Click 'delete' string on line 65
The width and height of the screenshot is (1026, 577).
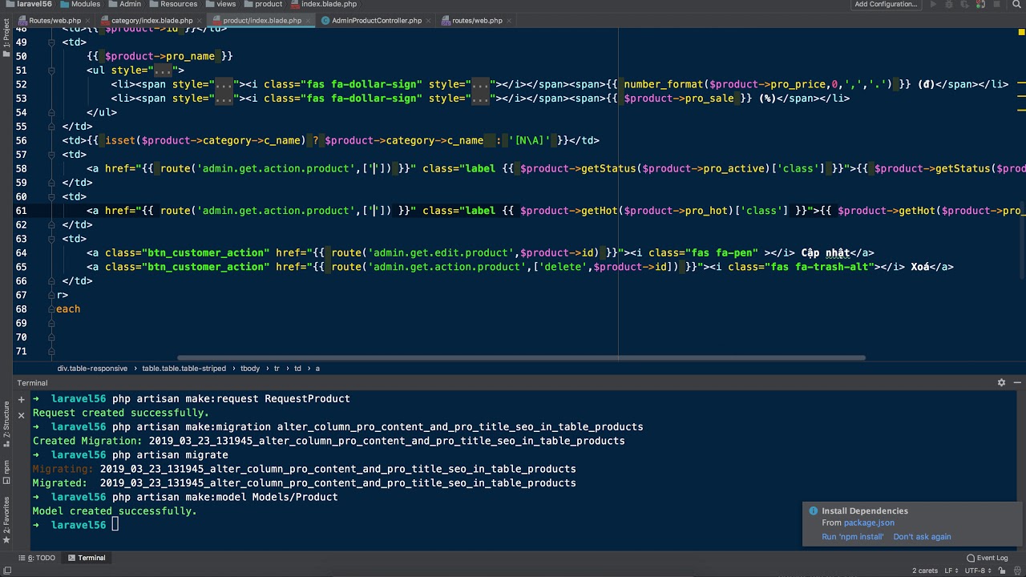pyautogui.click(x=563, y=267)
